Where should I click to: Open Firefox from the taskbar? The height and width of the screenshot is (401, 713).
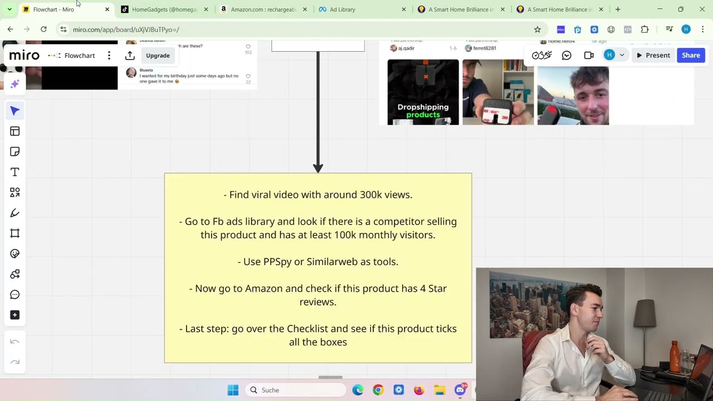(419, 390)
